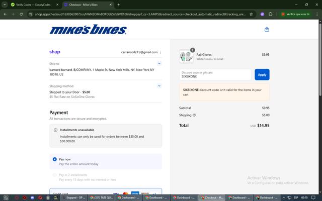
Task: Click the taskbar clock showing 05:10
Action: (304, 197)
